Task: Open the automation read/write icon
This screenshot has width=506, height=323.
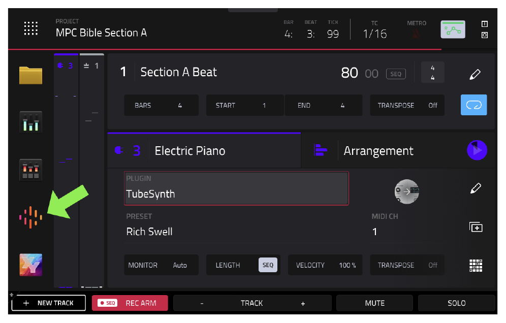Action: click(453, 29)
